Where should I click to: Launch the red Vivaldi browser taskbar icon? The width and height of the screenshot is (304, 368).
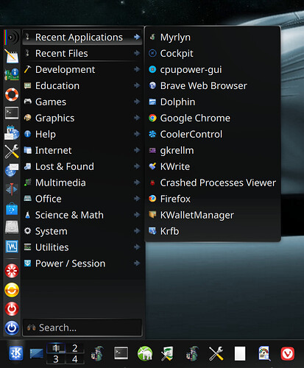tap(288, 353)
